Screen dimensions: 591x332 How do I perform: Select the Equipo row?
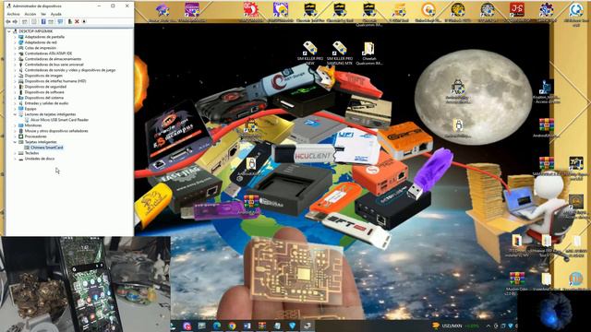coord(27,109)
